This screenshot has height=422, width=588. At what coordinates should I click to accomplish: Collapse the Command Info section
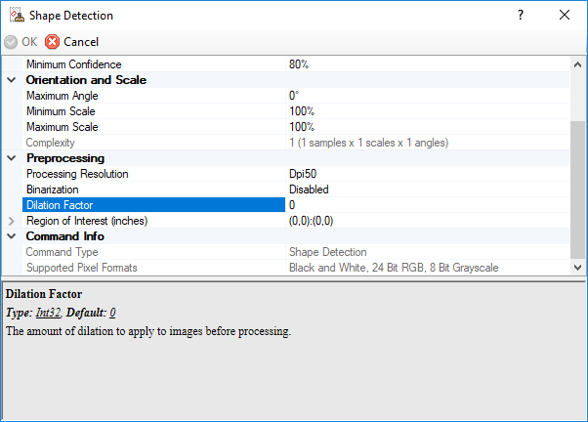[x=12, y=236]
